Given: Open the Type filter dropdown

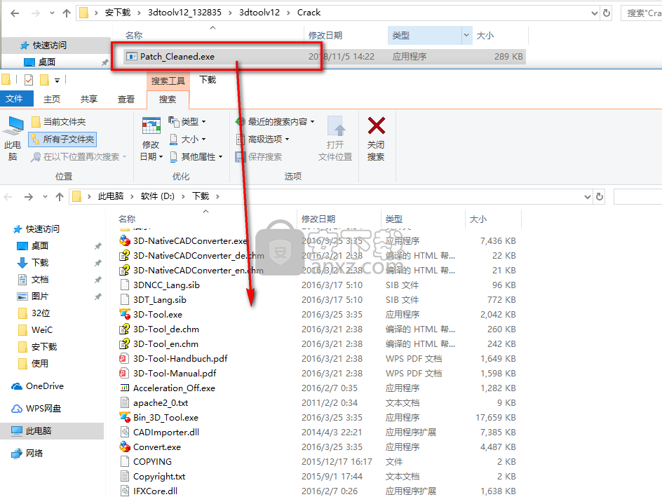Looking at the screenshot, I should pos(187,122).
